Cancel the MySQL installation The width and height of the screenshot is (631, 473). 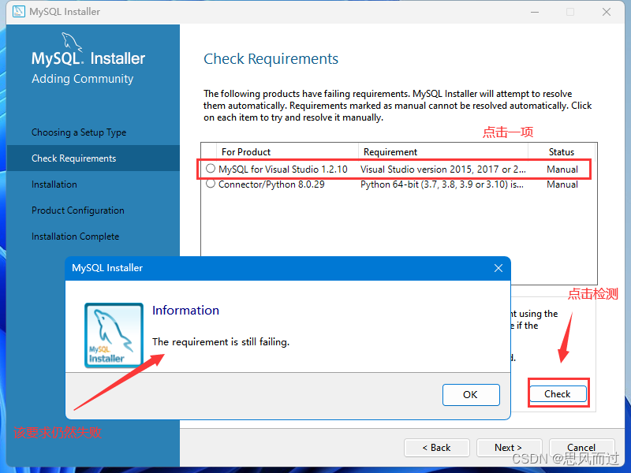click(x=581, y=448)
